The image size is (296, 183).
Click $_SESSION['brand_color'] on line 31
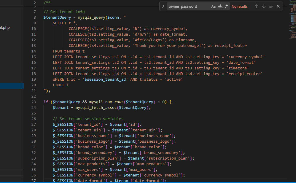tap(80, 147)
